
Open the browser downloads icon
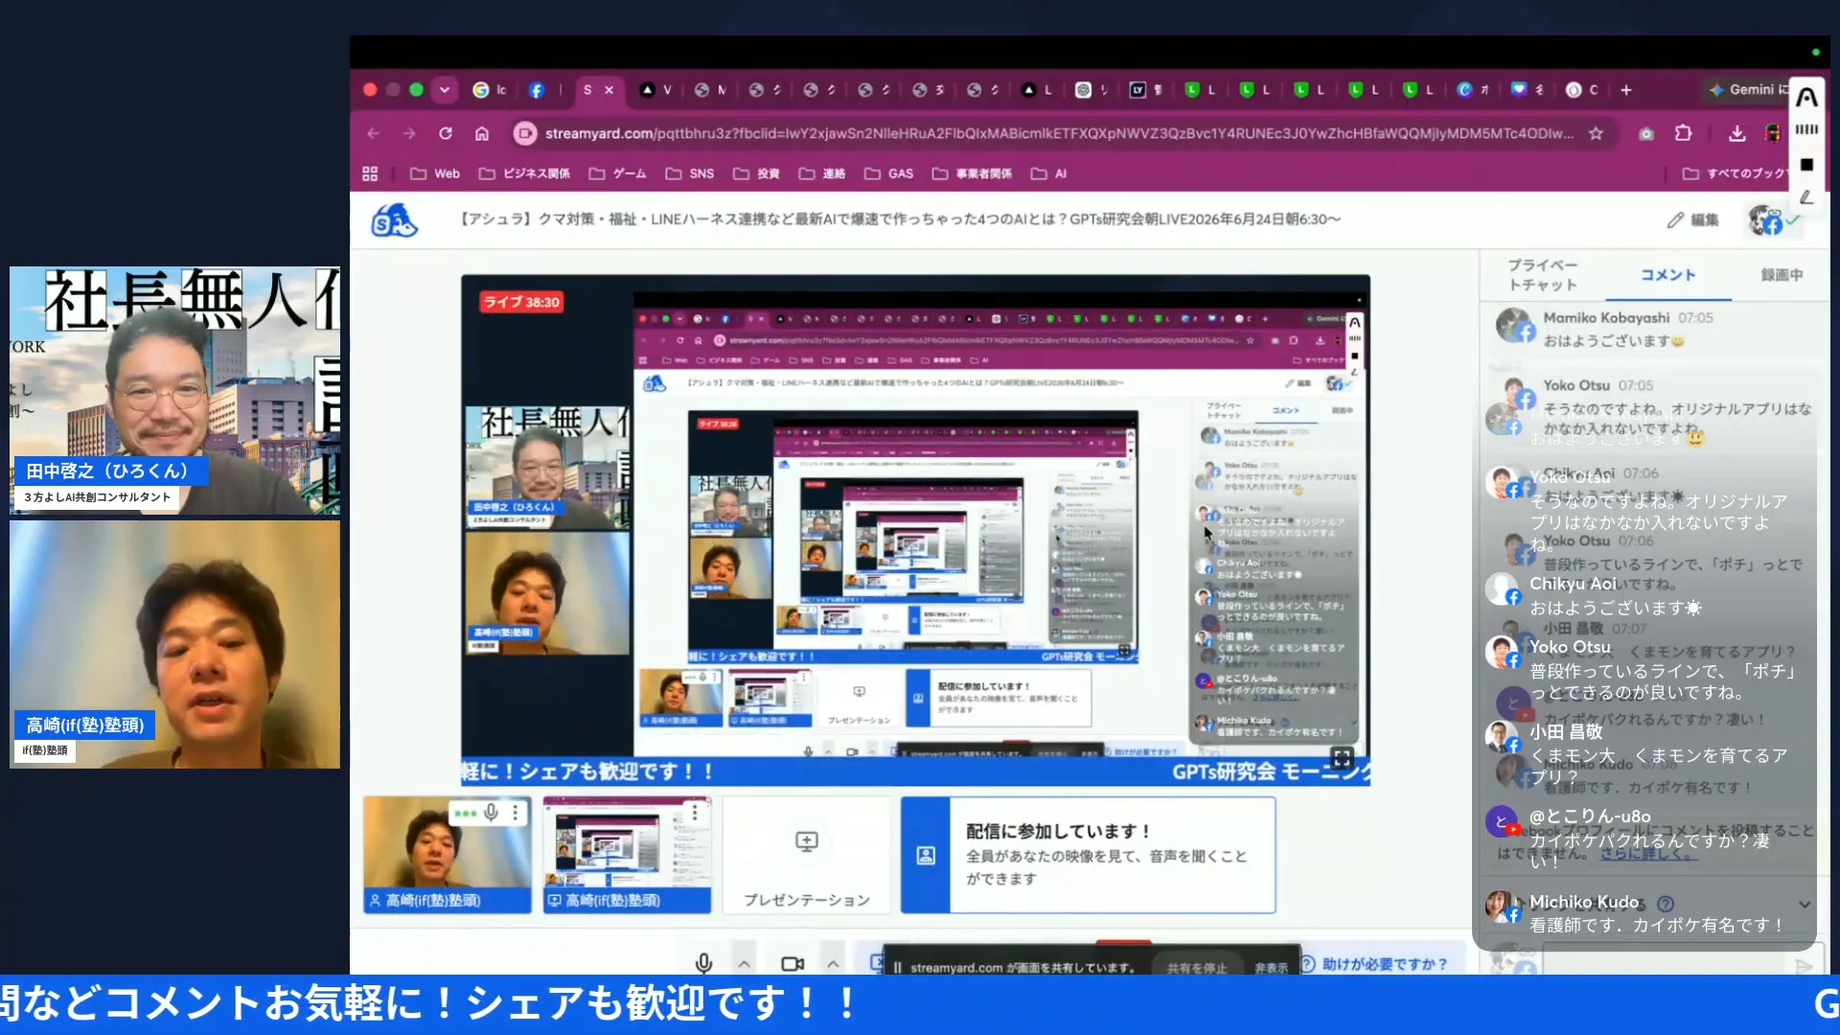(x=1736, y=133)
